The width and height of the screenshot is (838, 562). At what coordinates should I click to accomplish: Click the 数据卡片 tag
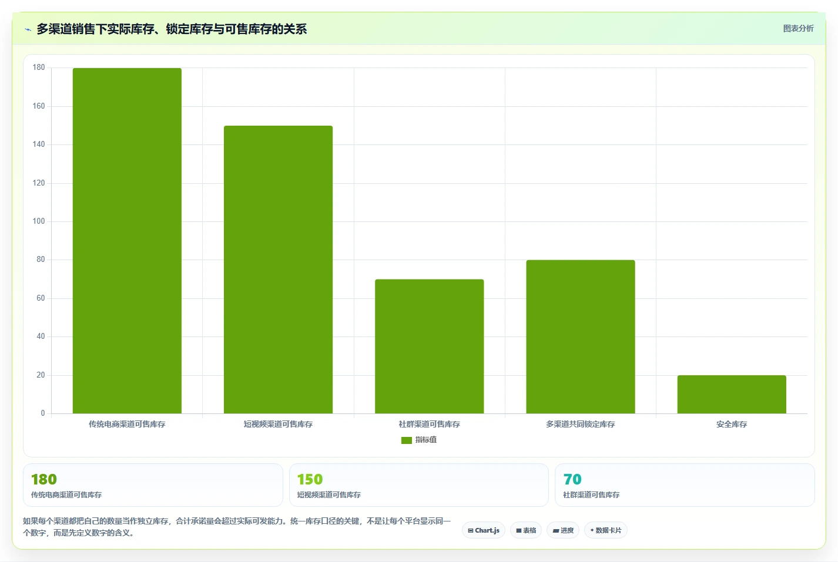606,530
